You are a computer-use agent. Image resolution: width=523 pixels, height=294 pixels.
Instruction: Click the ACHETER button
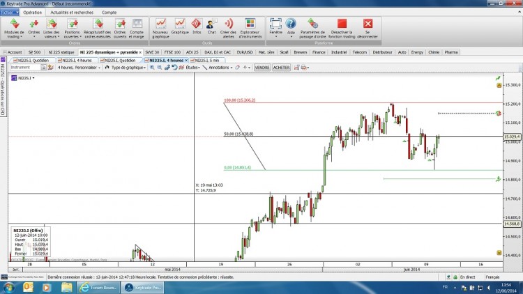281,68
